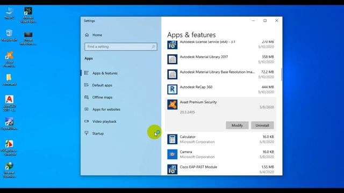Screen dimensions: 344x193
Task: Click the Default apps sidebar icon
Action: tap(87, 85)
